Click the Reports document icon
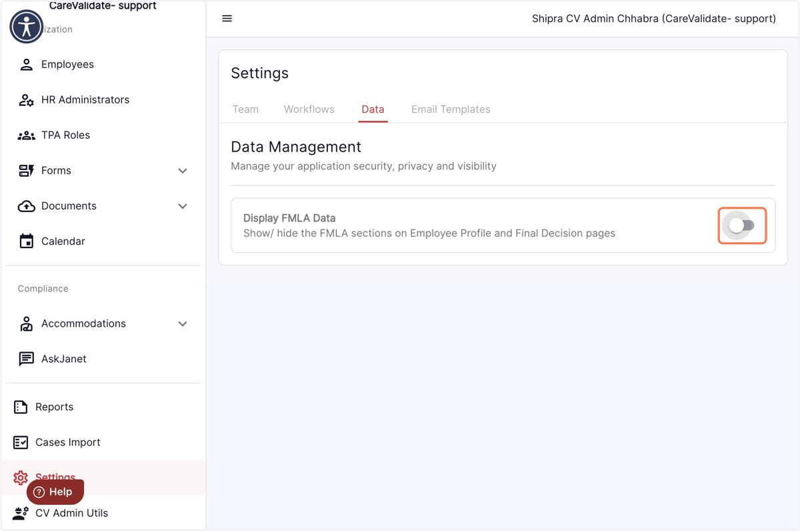Image resolution: width=800 pixels, height=531 pixels. coord(21,407)
